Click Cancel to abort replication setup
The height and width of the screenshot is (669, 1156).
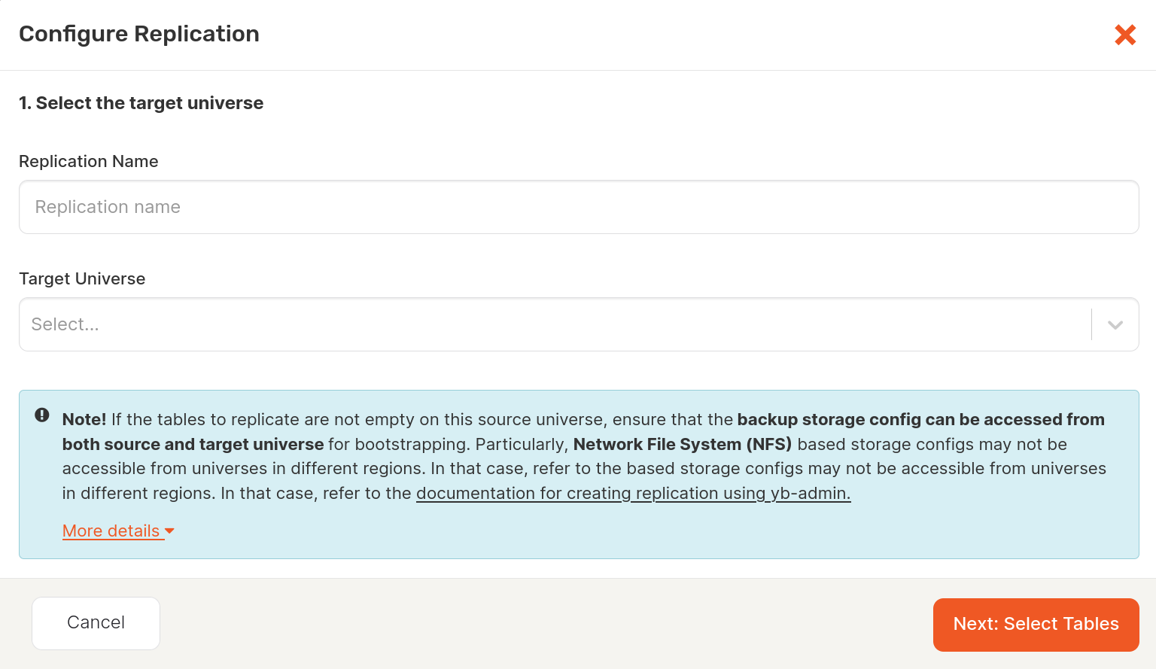(x=96, y=622)
